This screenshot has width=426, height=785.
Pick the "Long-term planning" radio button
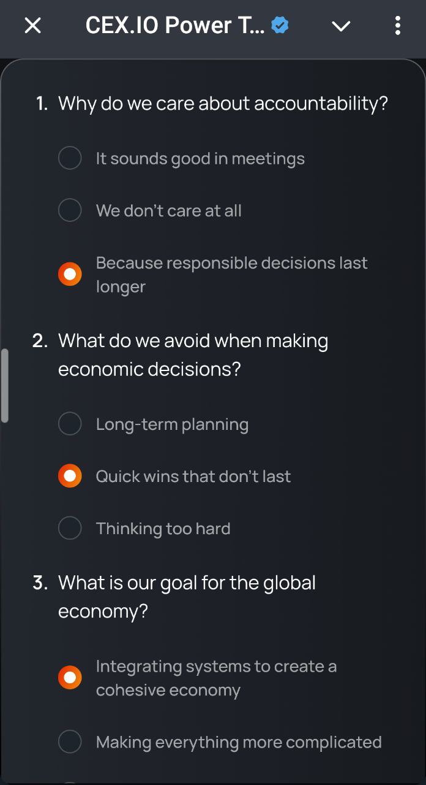(x=70, y=424)
